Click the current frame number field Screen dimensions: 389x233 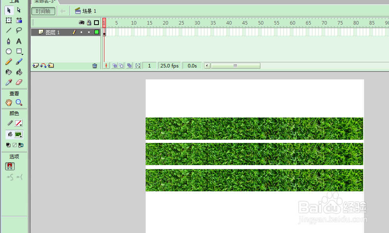coord(149,66)
